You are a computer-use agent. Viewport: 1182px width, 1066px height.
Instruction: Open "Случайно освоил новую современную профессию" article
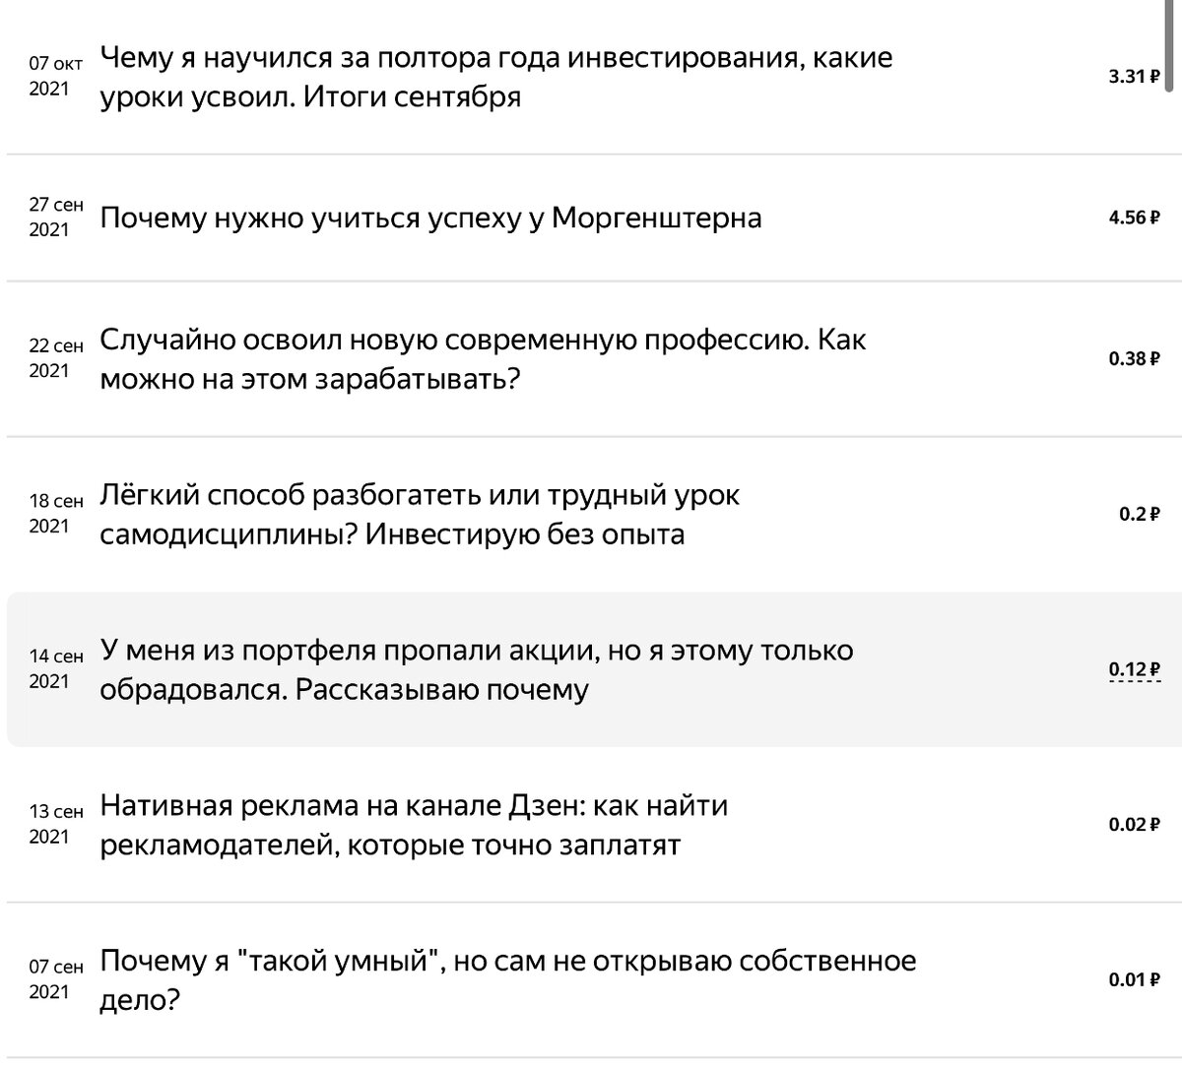473,358
